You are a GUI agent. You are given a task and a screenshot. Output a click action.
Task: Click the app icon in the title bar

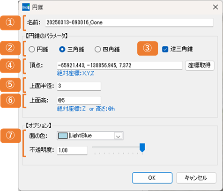[x=26, y=7]
